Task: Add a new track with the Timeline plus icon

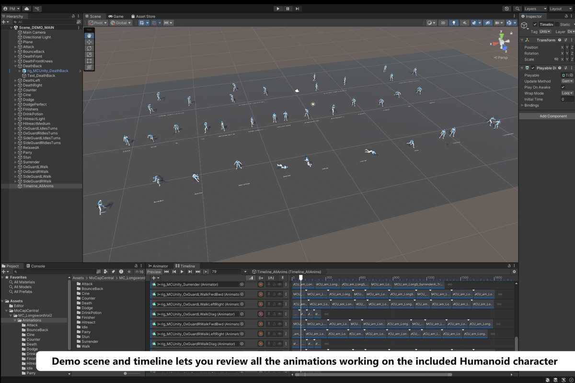Action: [x=153, y=278]
